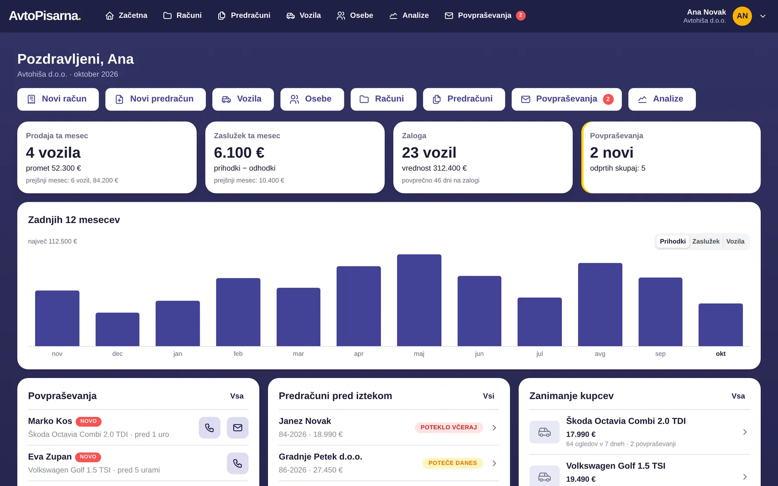778x486 pixels.
Task: Open the Prodaja ta mesec card
Action: point(107,157)
